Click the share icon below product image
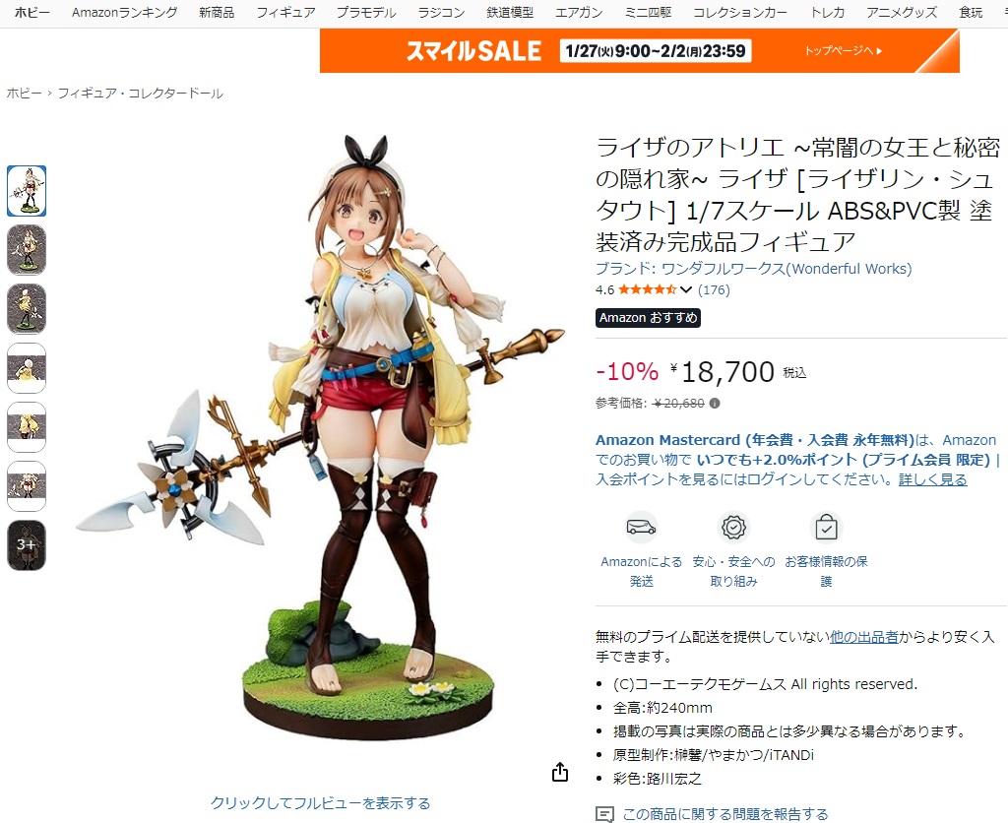Viewport: 1008px width, 823px height. tap(560, 772)
